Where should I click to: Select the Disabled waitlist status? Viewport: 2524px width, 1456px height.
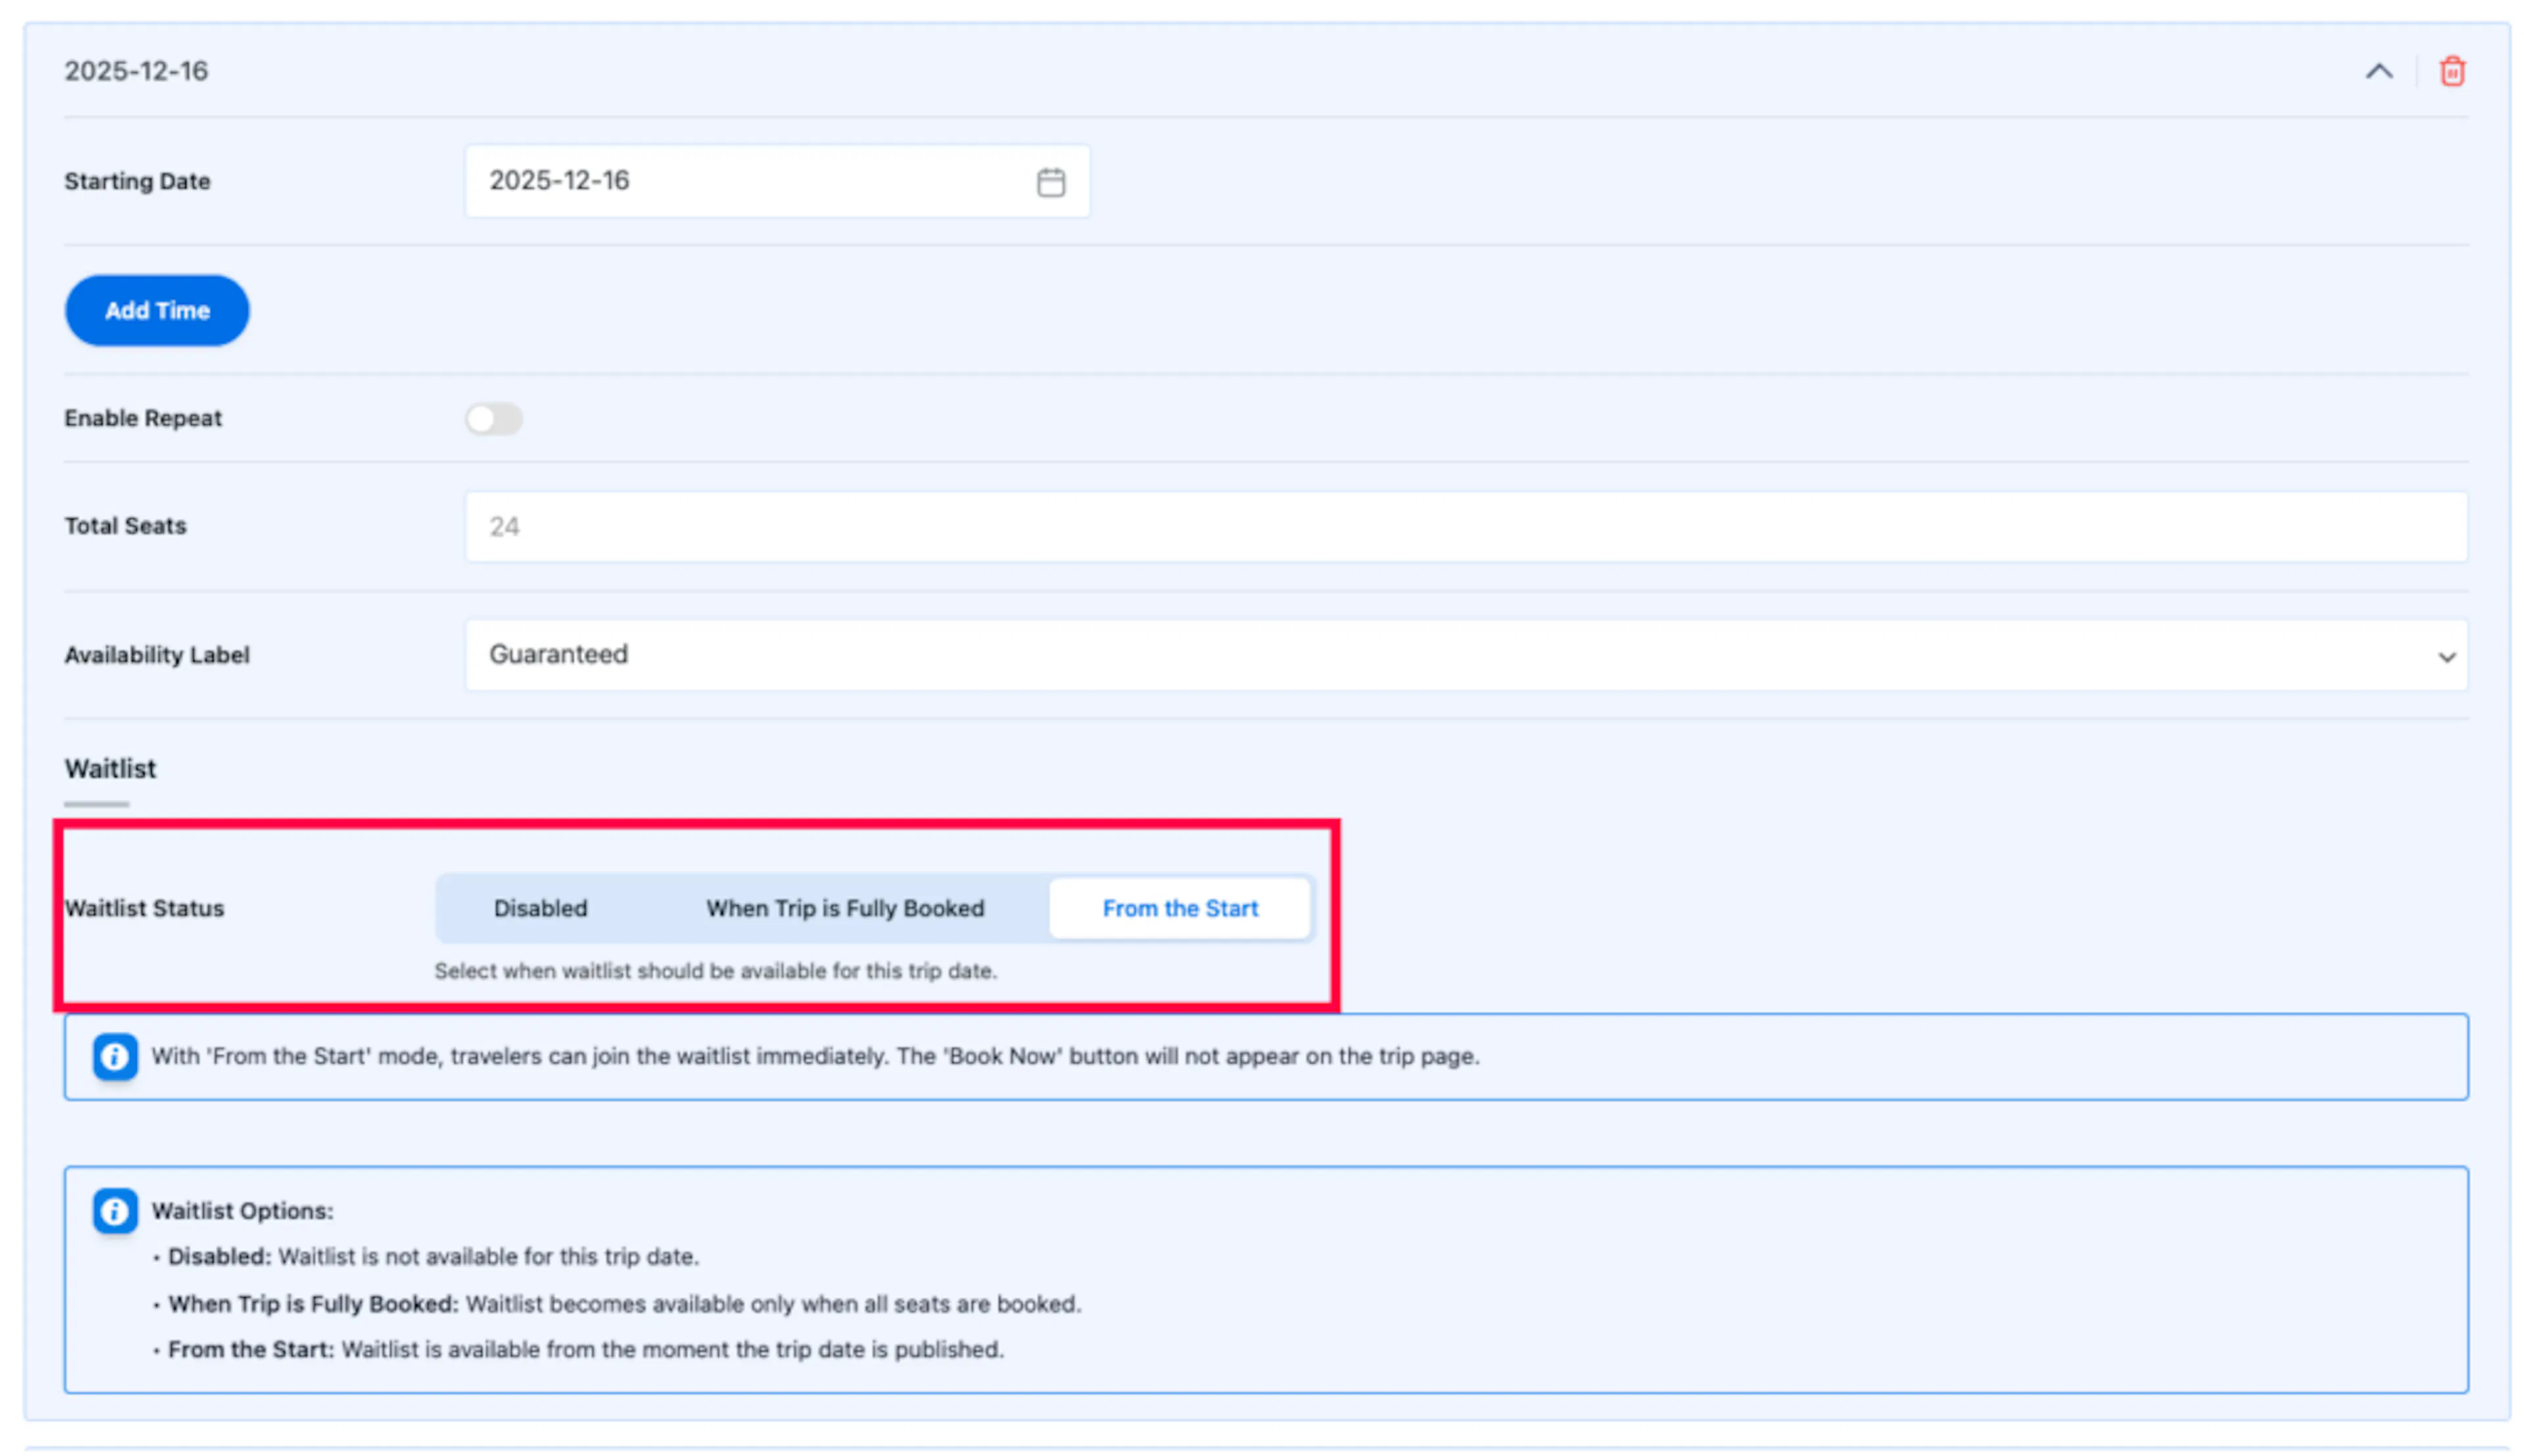tap(540, 908)
